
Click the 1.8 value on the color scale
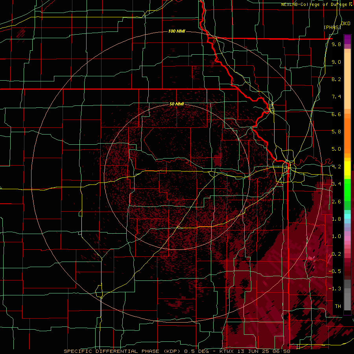pyautogui.click(x=336, y=219)
